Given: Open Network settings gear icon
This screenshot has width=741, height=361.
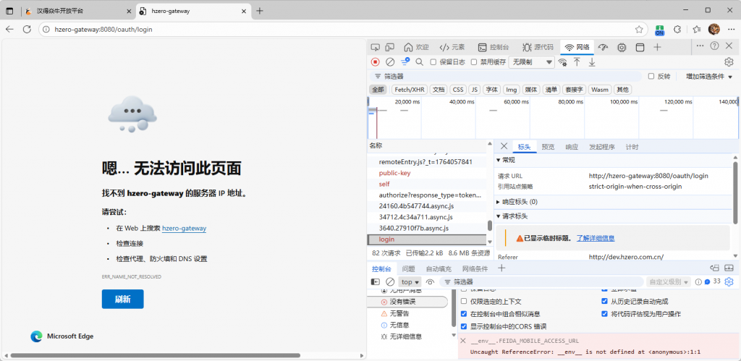Looking at the screenshot, I should pyautogui.click(x=729, y=62).
